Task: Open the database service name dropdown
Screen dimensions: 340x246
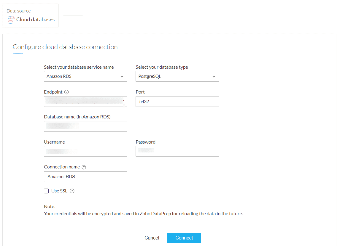Action: (x=85, y=76)
